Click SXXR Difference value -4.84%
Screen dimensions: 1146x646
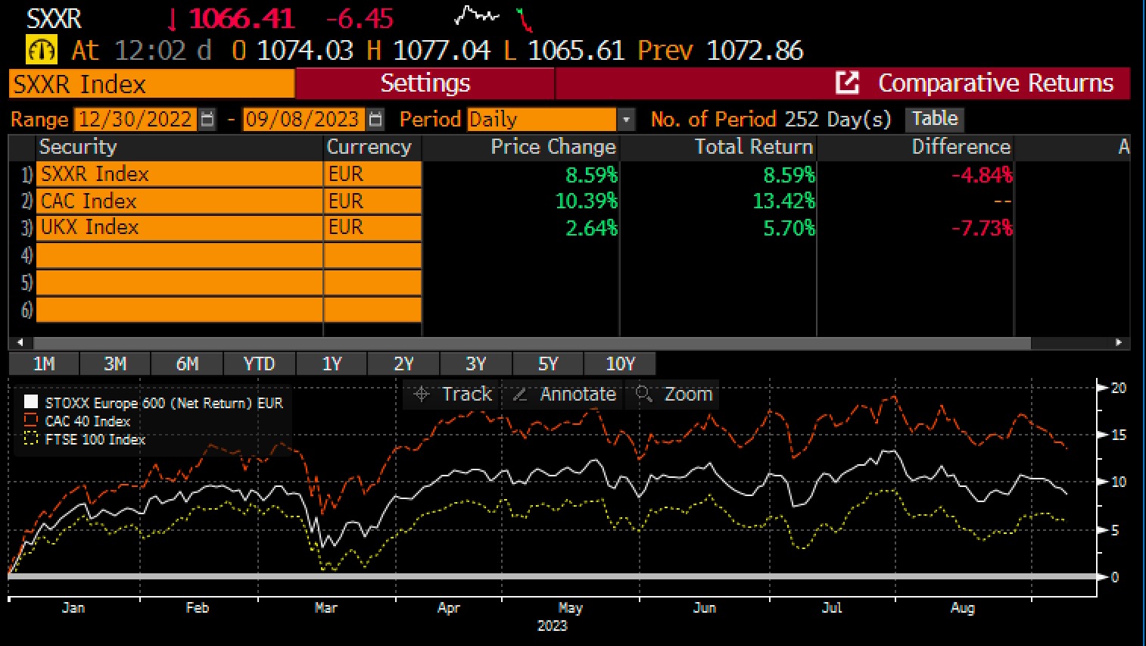click(x=982, y=175)
